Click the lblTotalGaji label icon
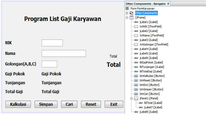 click(136, 71)
